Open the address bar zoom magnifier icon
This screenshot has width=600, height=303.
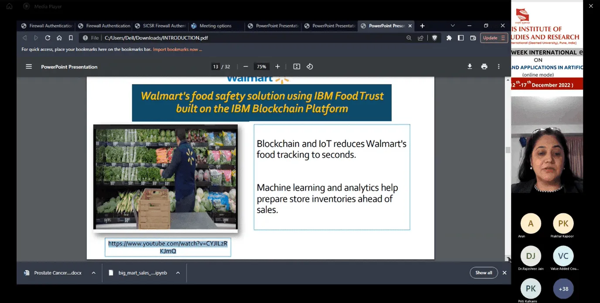(409, 38)
